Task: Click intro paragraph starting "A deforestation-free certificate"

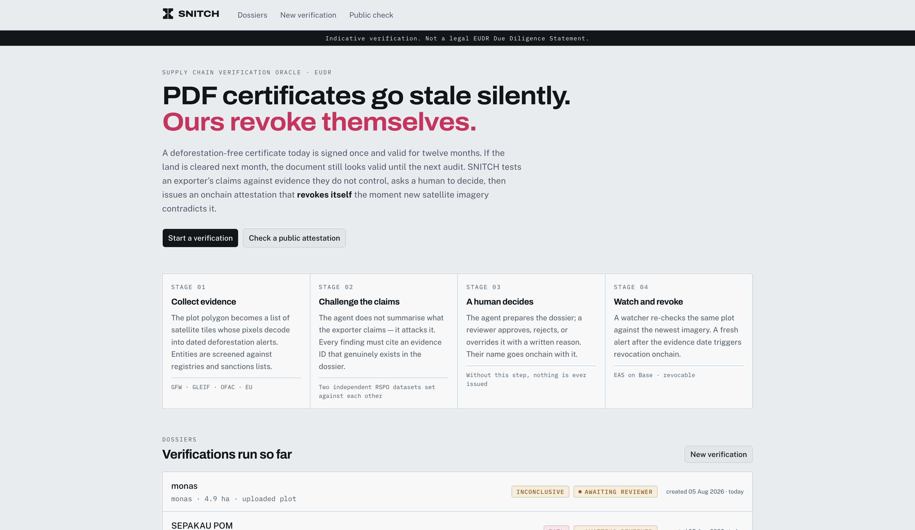Action: tap(342, 181)
